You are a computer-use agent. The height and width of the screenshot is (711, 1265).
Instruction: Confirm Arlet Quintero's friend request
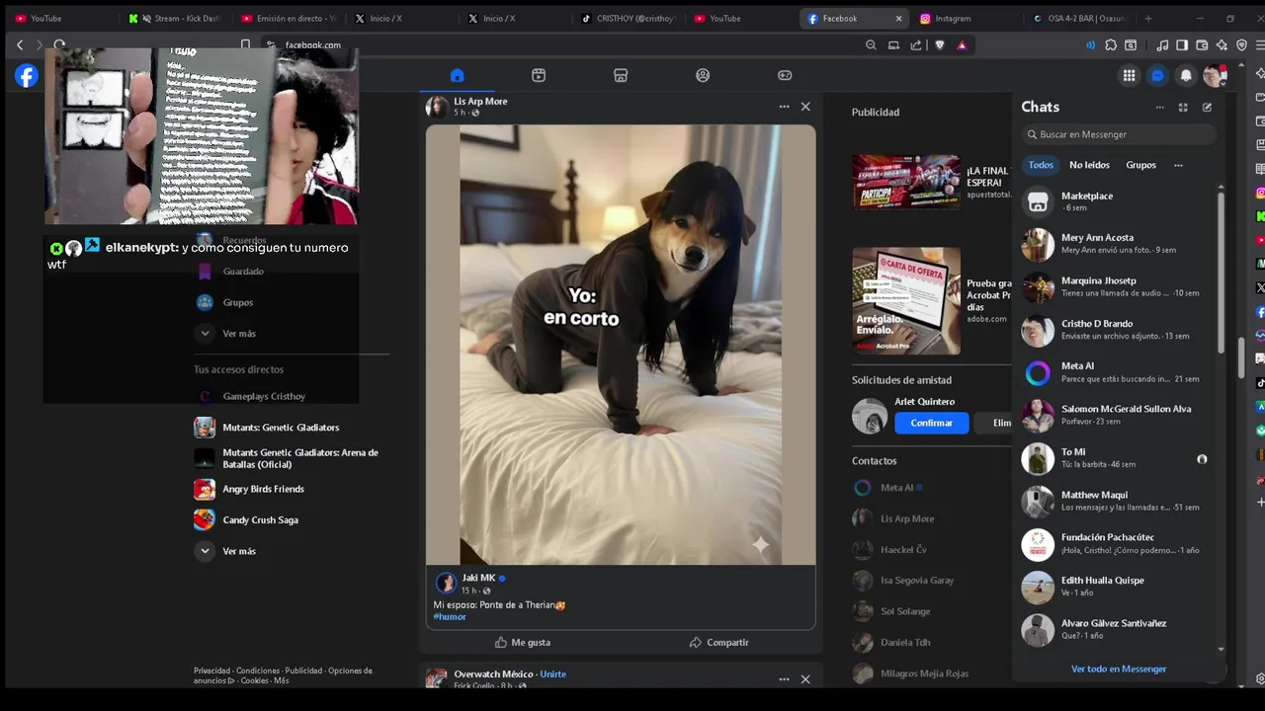[931, 423]
